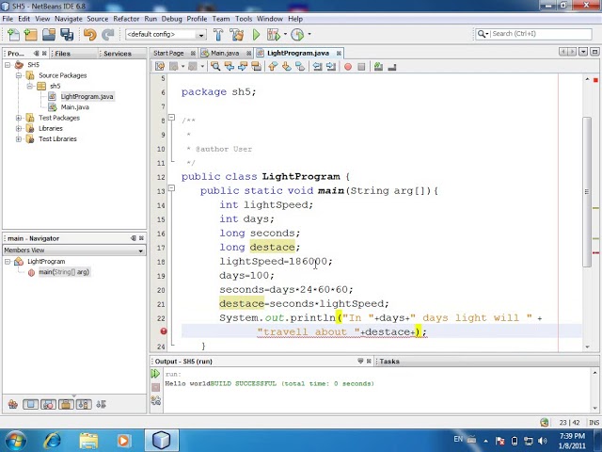Click the Build Main Project hammer icon
The height and width of the screenshot is (452, 602).
tap(218, 35)
